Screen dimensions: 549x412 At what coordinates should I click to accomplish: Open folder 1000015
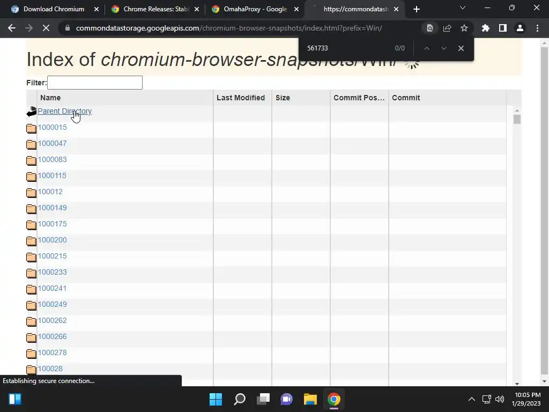click(x=52, y=127)
